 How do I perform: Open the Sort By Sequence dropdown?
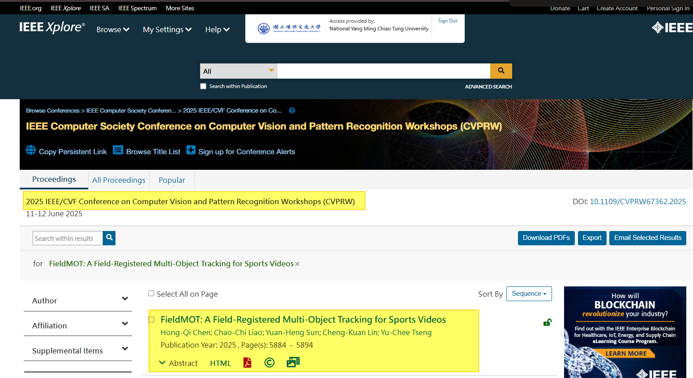point(529,294)
